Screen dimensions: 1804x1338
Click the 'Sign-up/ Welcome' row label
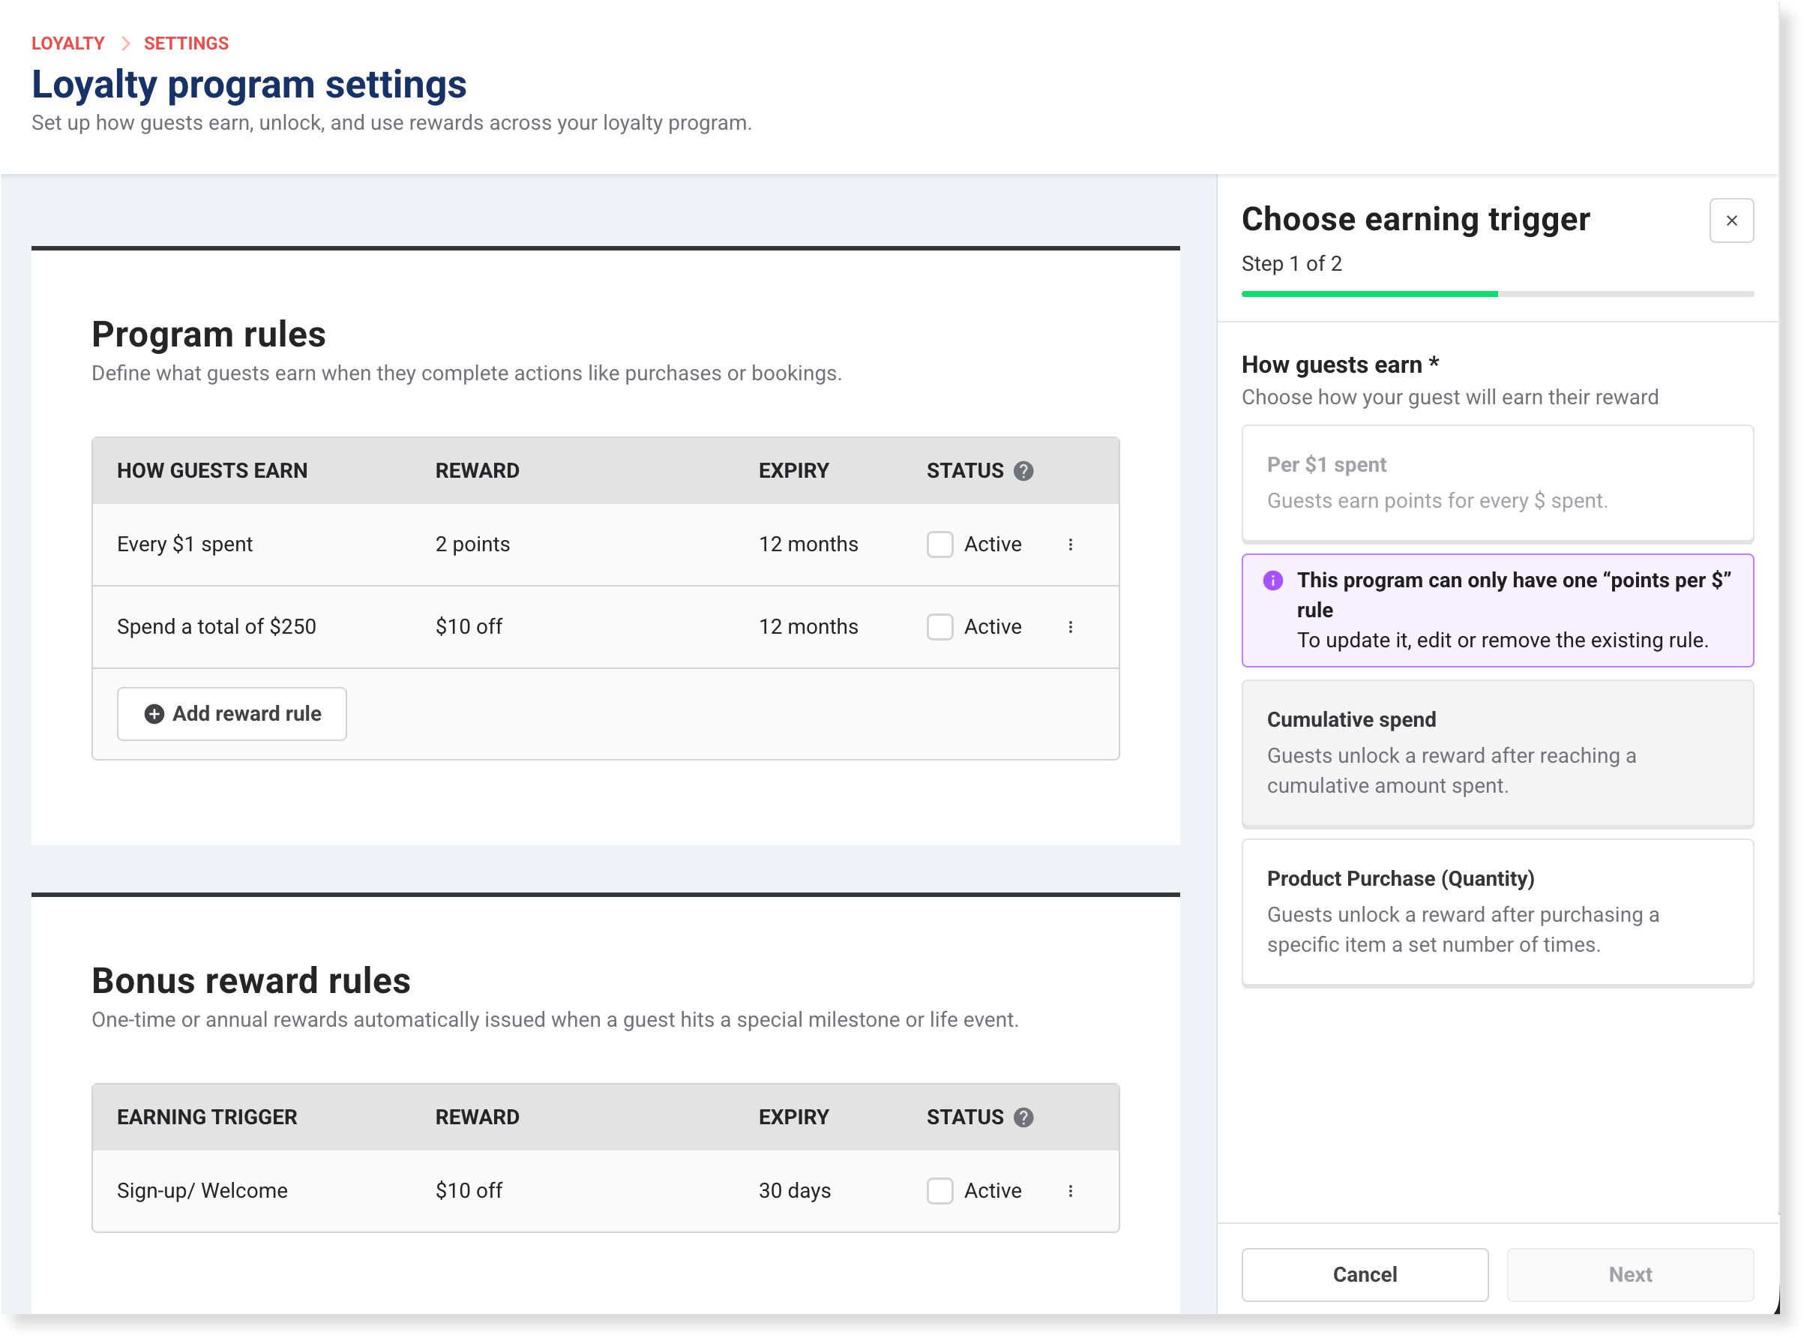(x=202, y=1190)
